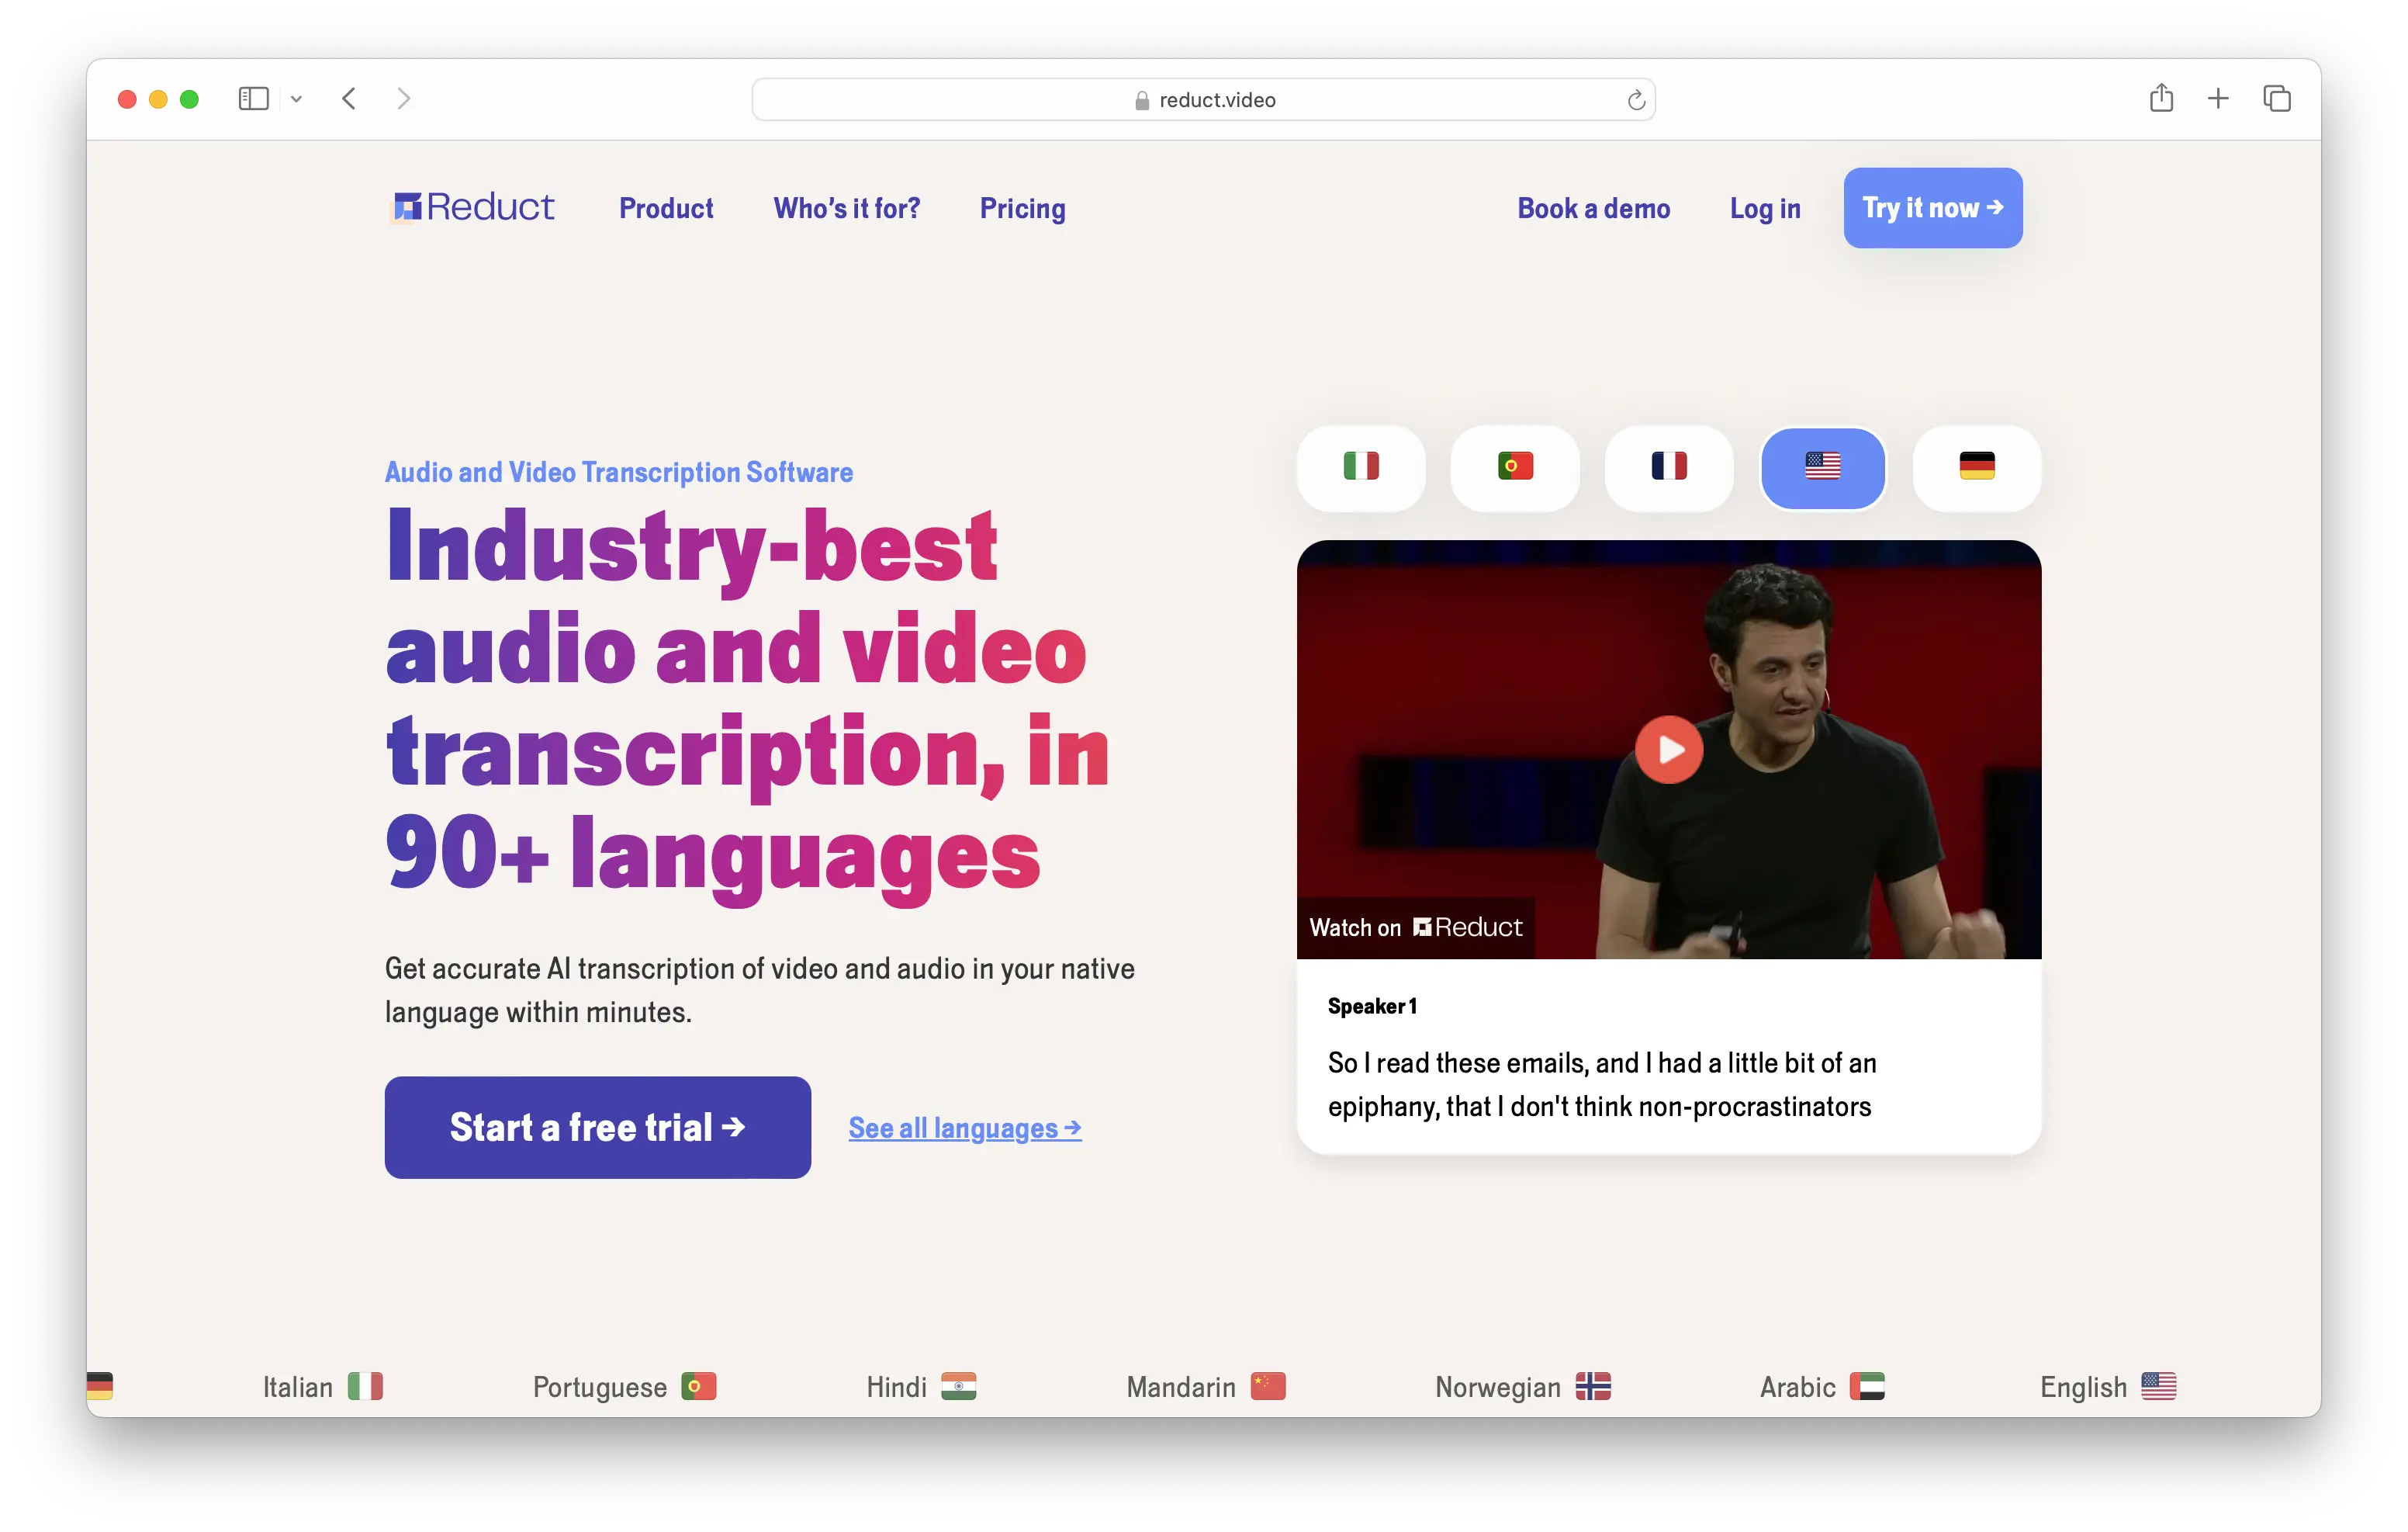Select the Portuguese flag language button
The height and width of the screenshot is (1532, 2408).
tap(1515, 467)
